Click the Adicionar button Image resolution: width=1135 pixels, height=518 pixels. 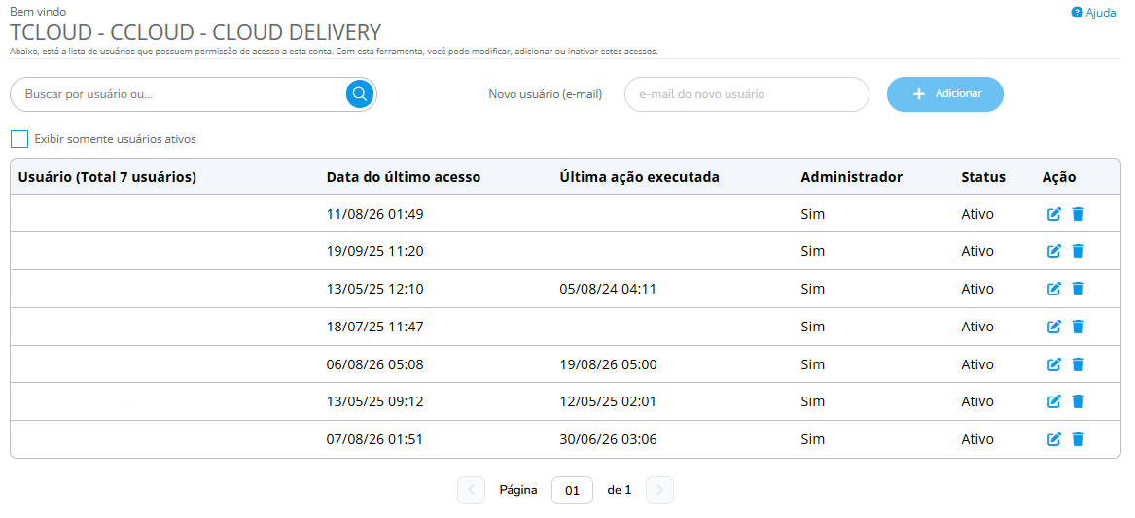pos(944,94)
